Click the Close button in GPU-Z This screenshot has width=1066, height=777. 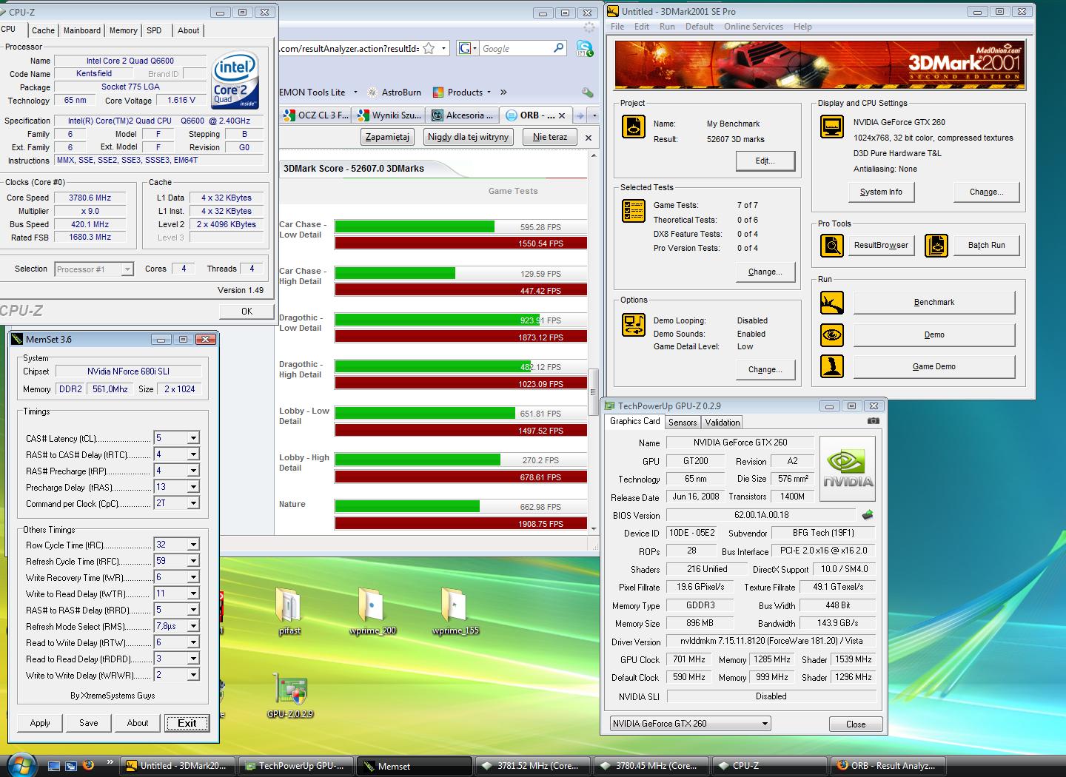(x=855, y=724)
